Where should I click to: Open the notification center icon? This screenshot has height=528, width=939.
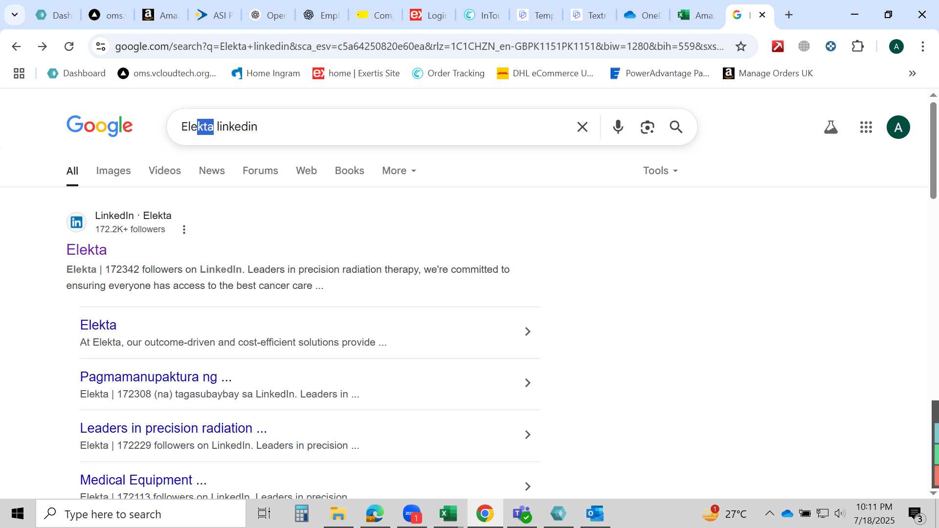[x=915, y=514]
